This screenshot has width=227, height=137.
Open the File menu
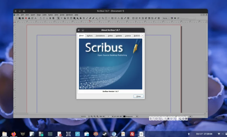18,15
